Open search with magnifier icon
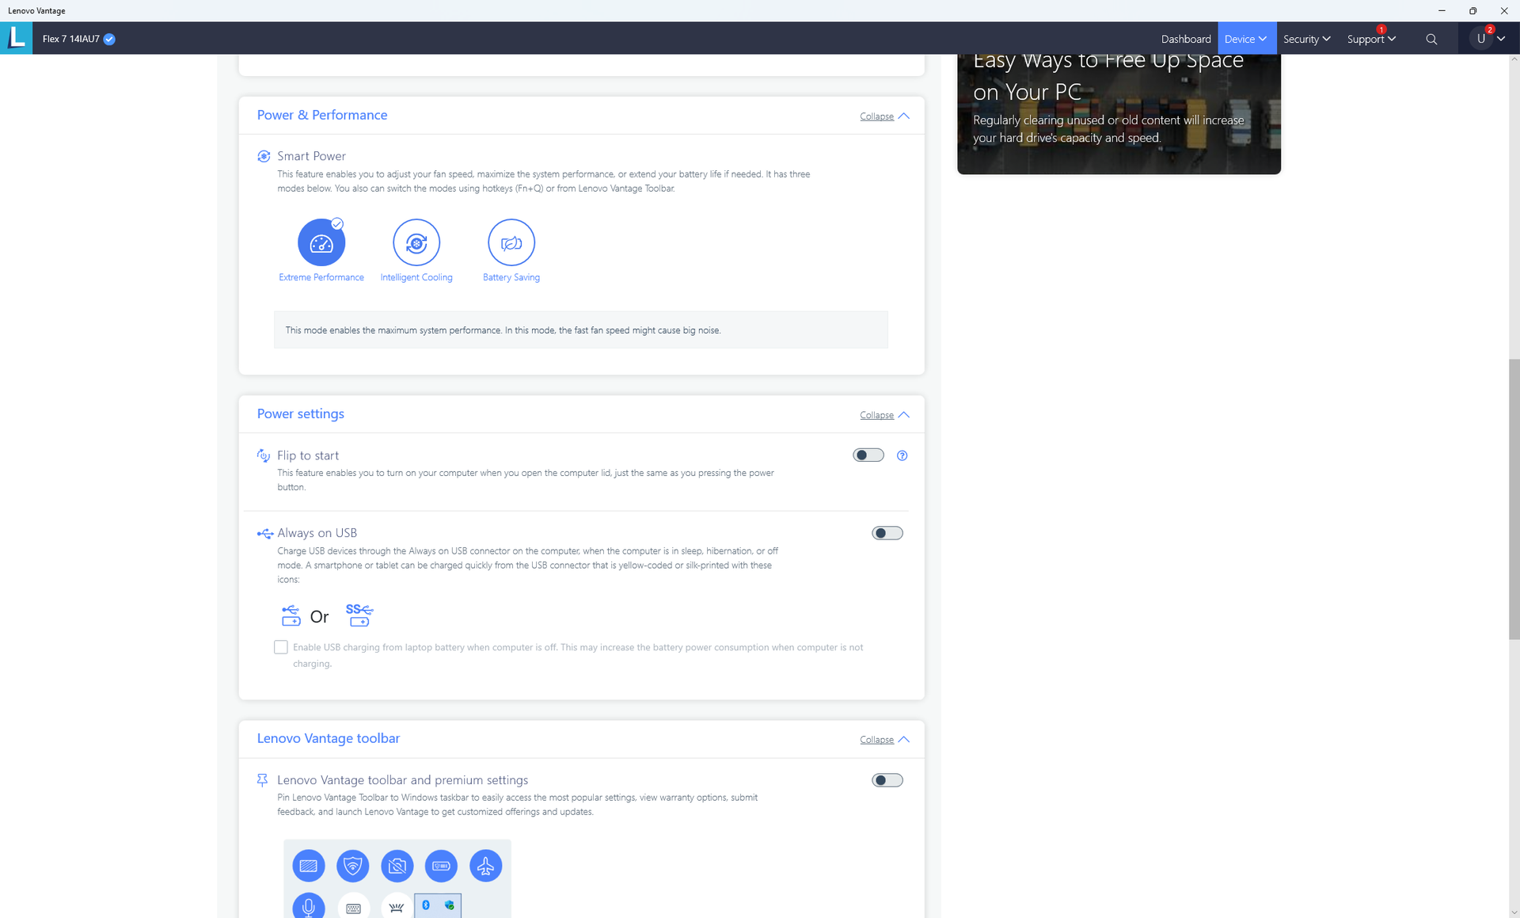1520x918 pixels. (1431, 39)
